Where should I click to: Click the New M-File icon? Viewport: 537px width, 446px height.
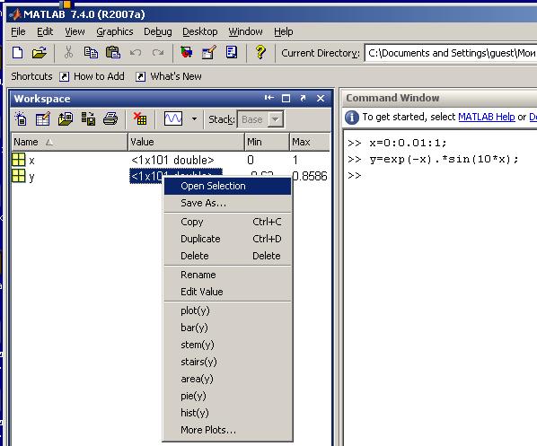(17, 53)
